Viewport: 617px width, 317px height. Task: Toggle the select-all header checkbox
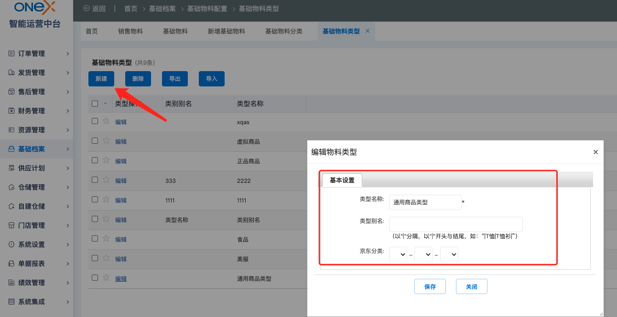pos(95,104)
